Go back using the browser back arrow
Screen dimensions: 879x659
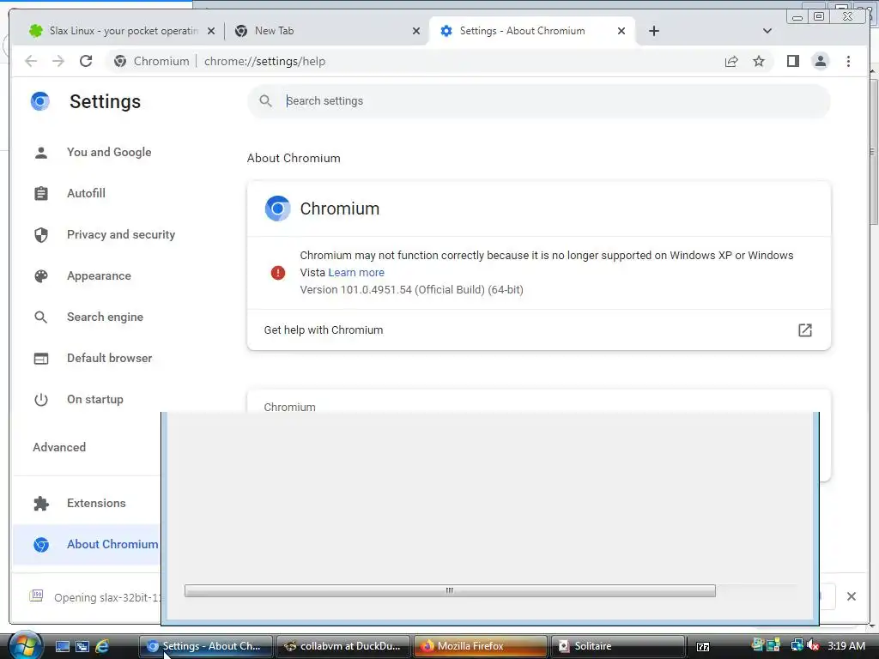31,61
